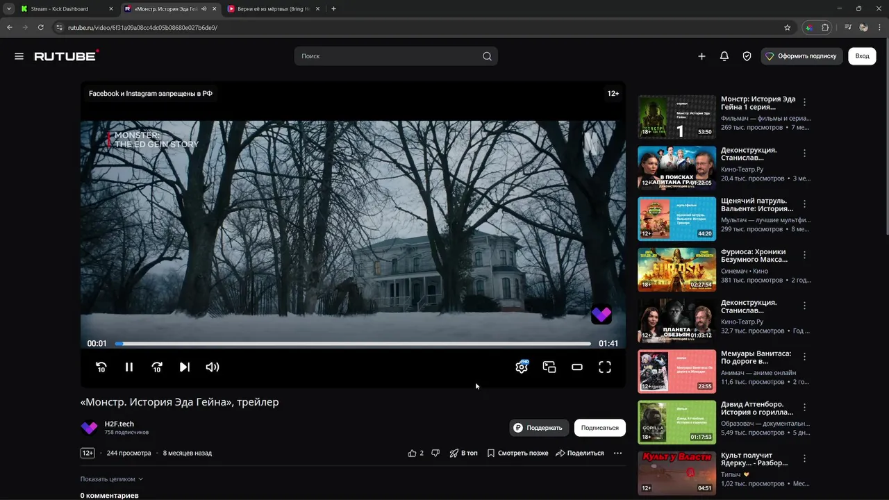Open options for 'Мемуары Ванитаса' video
Screen dimensions: 889x500
(805, 357)
